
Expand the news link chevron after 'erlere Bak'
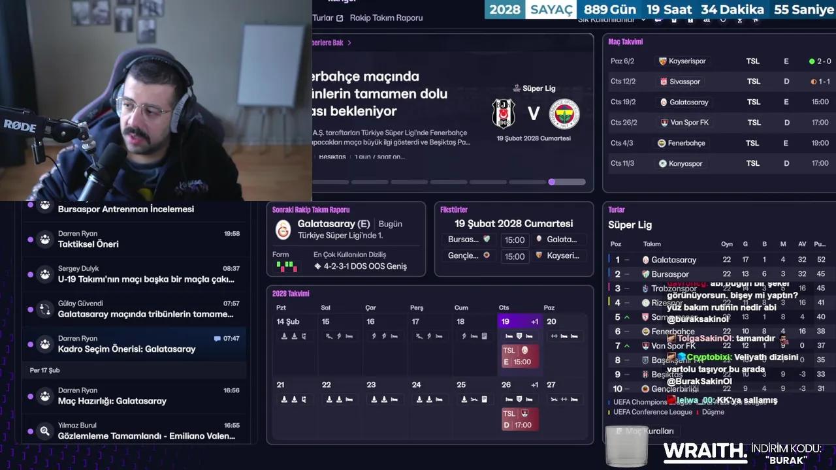pyautogui.click(x=349, y=42)
